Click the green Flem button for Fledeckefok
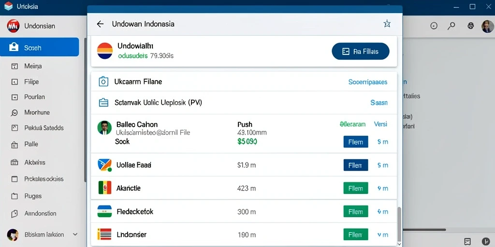Image resolution: width=495 pixels, height=247 pixels. click(356, 211)
